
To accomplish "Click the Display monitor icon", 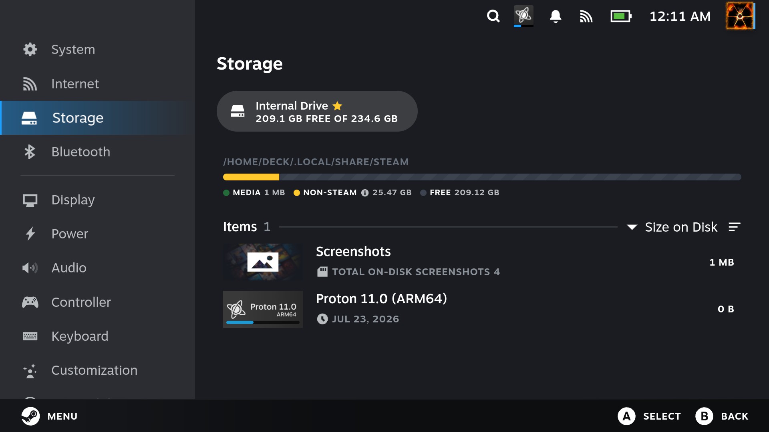I will (x=30, y=200).
